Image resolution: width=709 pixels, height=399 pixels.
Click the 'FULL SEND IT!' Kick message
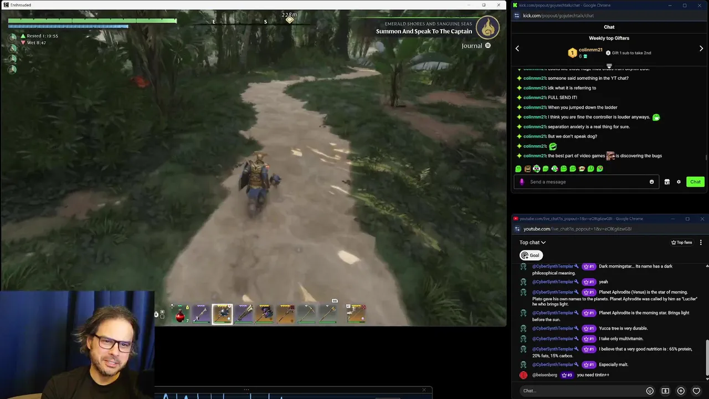(x=562, y=98)
